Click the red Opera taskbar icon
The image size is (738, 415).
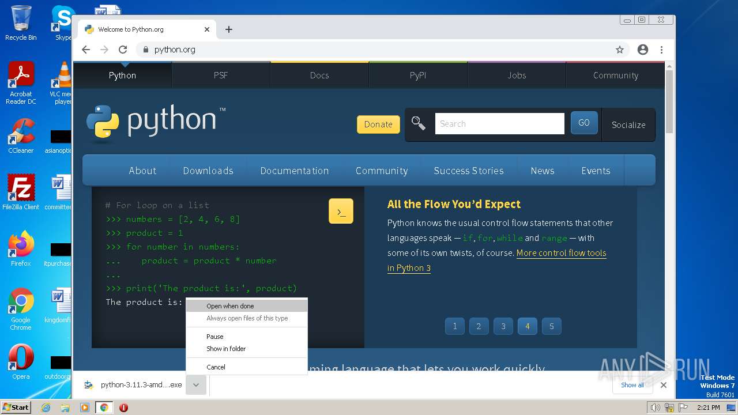[123, 408]
